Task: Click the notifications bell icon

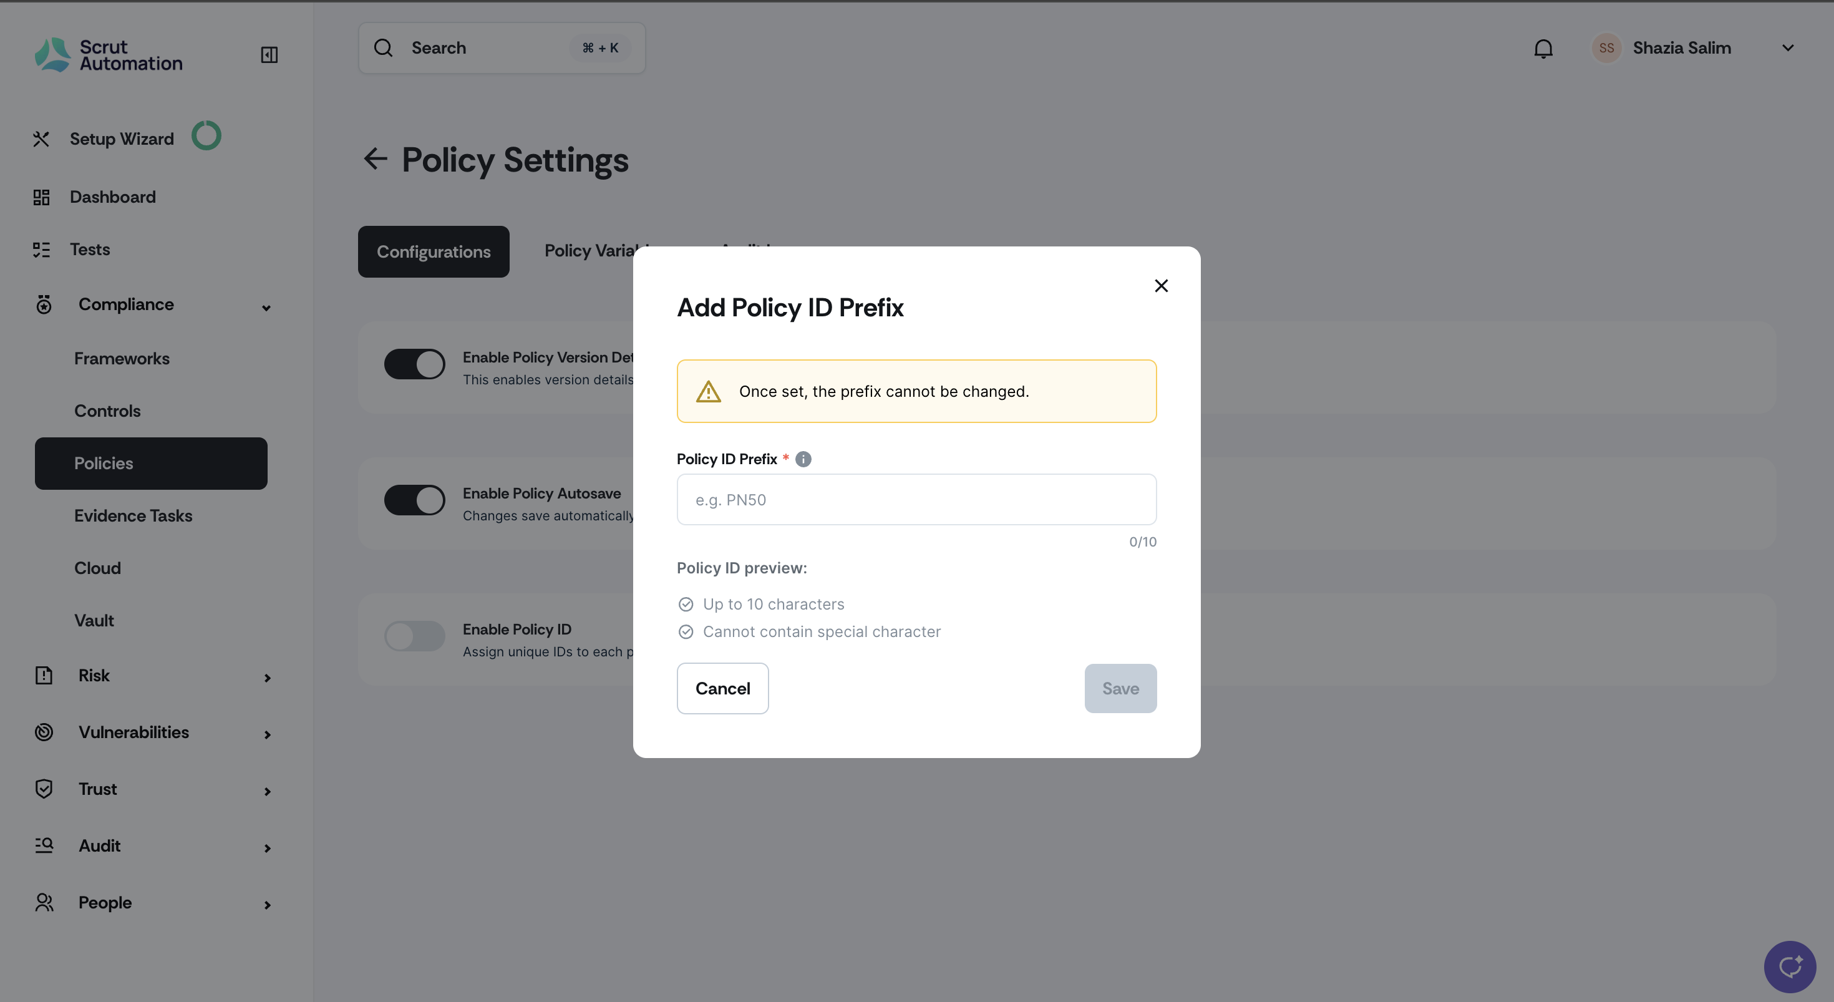Action: (1543, 49)
